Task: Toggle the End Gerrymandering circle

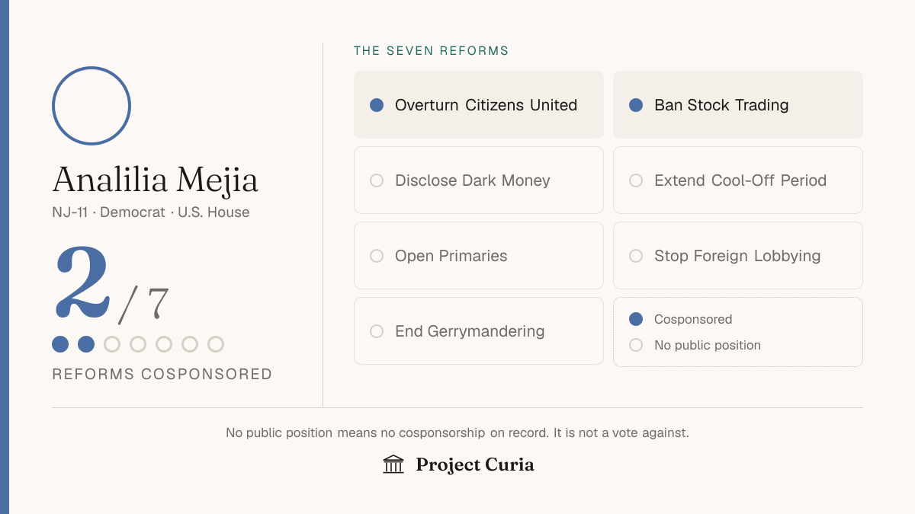Action: pyautogui.click(x=377, y=331)
